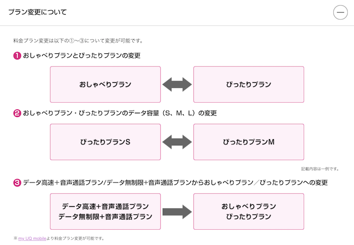The image size is (354, 245).
Task: Click the 記載内容は一例です。 note
Action: tap(320, 169)
